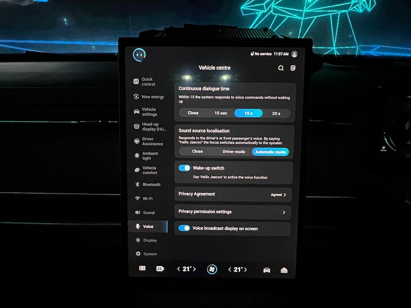The width and height of the screenshot is (411, 308).
Task: Tap the home icon in bottom bar
Action: pyautogui.click(x=284, y=270)
